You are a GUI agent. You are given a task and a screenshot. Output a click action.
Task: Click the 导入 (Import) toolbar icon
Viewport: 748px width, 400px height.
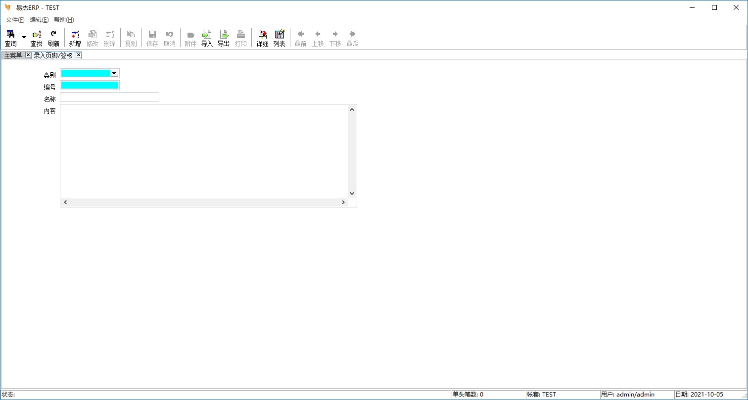[207, 38]
